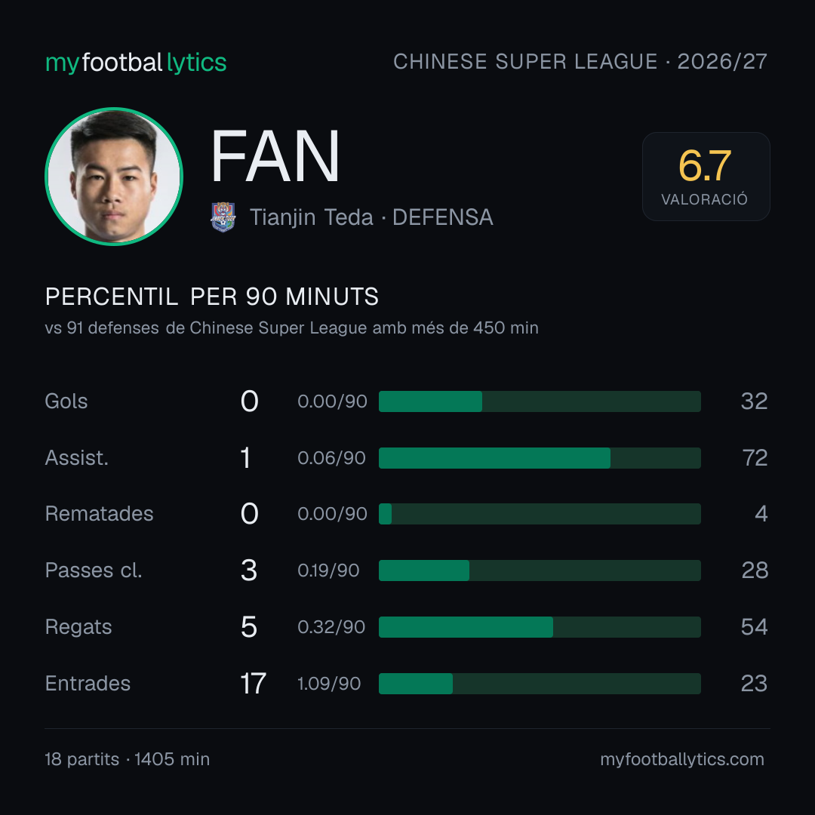815x815 pixels.
Task: Open the myfootballytics.com link
Action: (x=682, y=759)
